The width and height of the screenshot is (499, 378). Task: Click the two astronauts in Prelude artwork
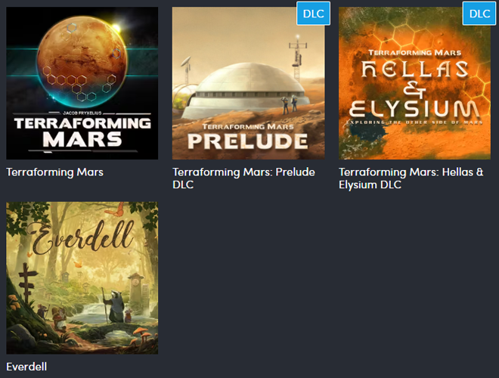point(290,104)
